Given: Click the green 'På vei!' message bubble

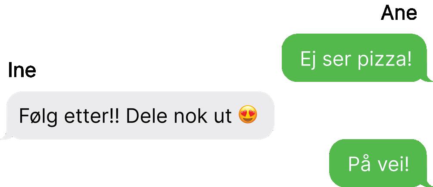Looking at the screenshot, I should point(380,163).
